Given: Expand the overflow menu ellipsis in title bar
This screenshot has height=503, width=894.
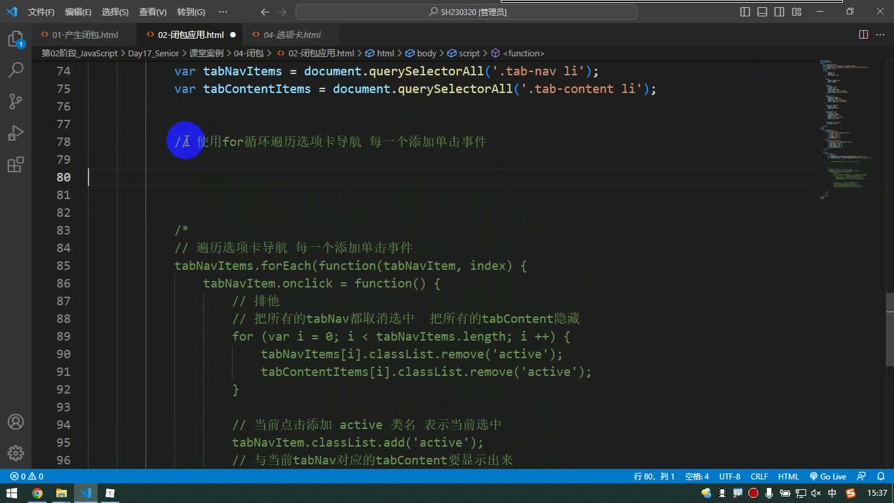Looking at the screenshot, I should point(223,12).
